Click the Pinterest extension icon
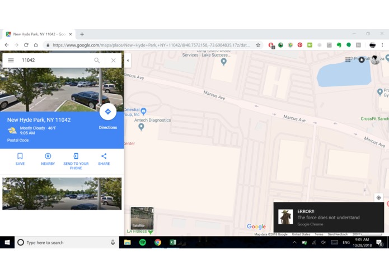The width and height of the screenshot is (389, 277). (300, 45)
